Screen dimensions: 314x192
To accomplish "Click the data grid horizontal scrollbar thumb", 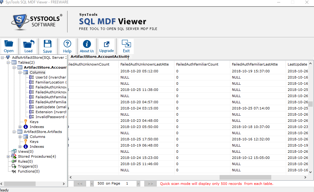I will tap(245, 177).
